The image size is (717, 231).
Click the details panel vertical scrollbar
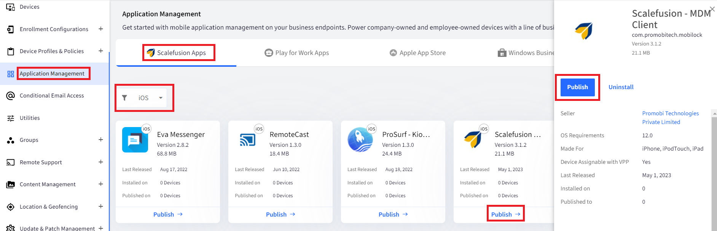(714, 174)
